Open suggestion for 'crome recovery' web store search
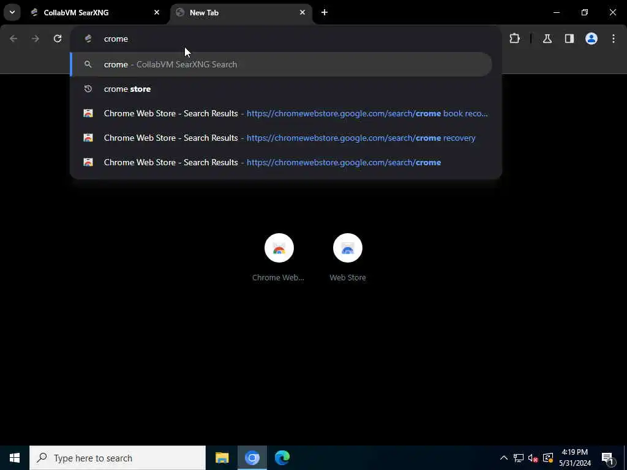 click(286, 138)
